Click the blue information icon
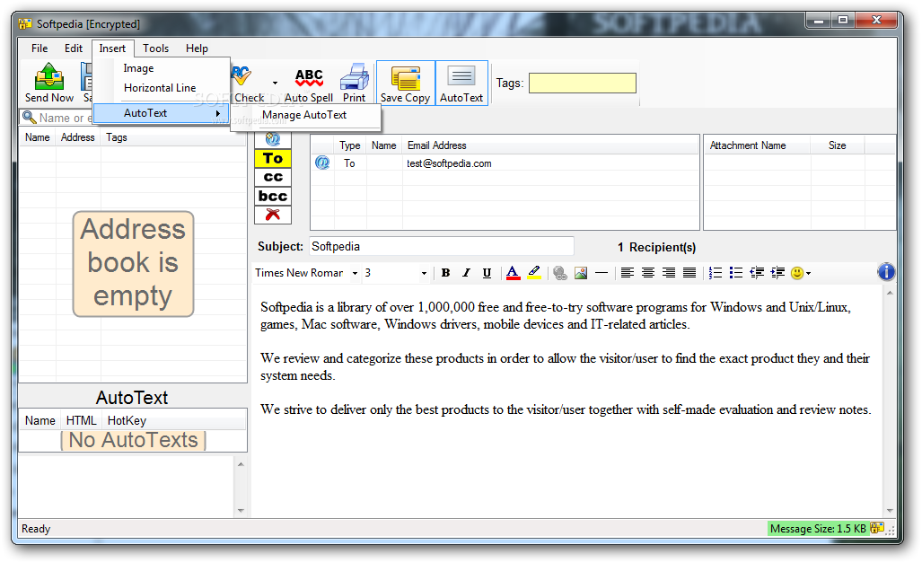The height and width of the screenshot is (563, 922). (886, 272)
